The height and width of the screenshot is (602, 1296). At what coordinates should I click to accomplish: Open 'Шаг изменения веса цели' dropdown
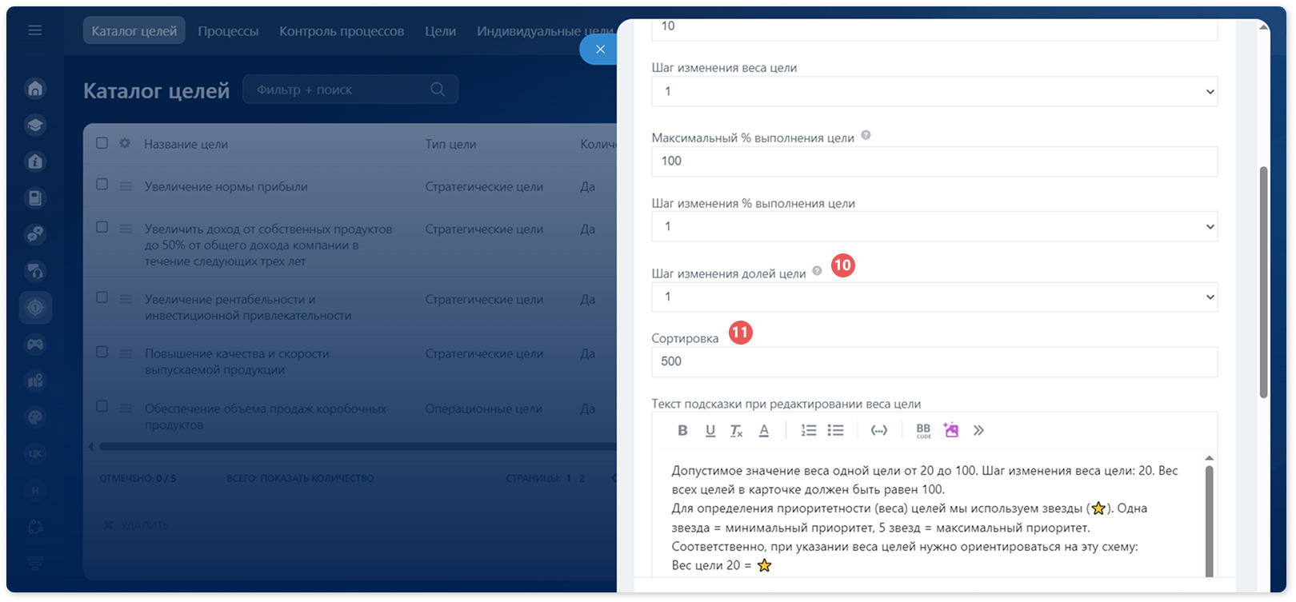click(x=934, y=91)
